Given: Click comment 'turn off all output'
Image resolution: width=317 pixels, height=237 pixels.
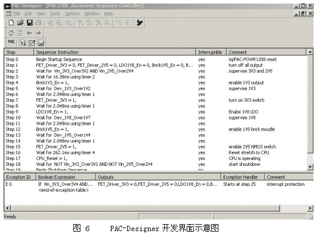Looking at the screenshot, I should 245,65.
